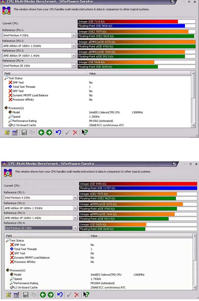Select the Test Status row in the upper window

97,78
